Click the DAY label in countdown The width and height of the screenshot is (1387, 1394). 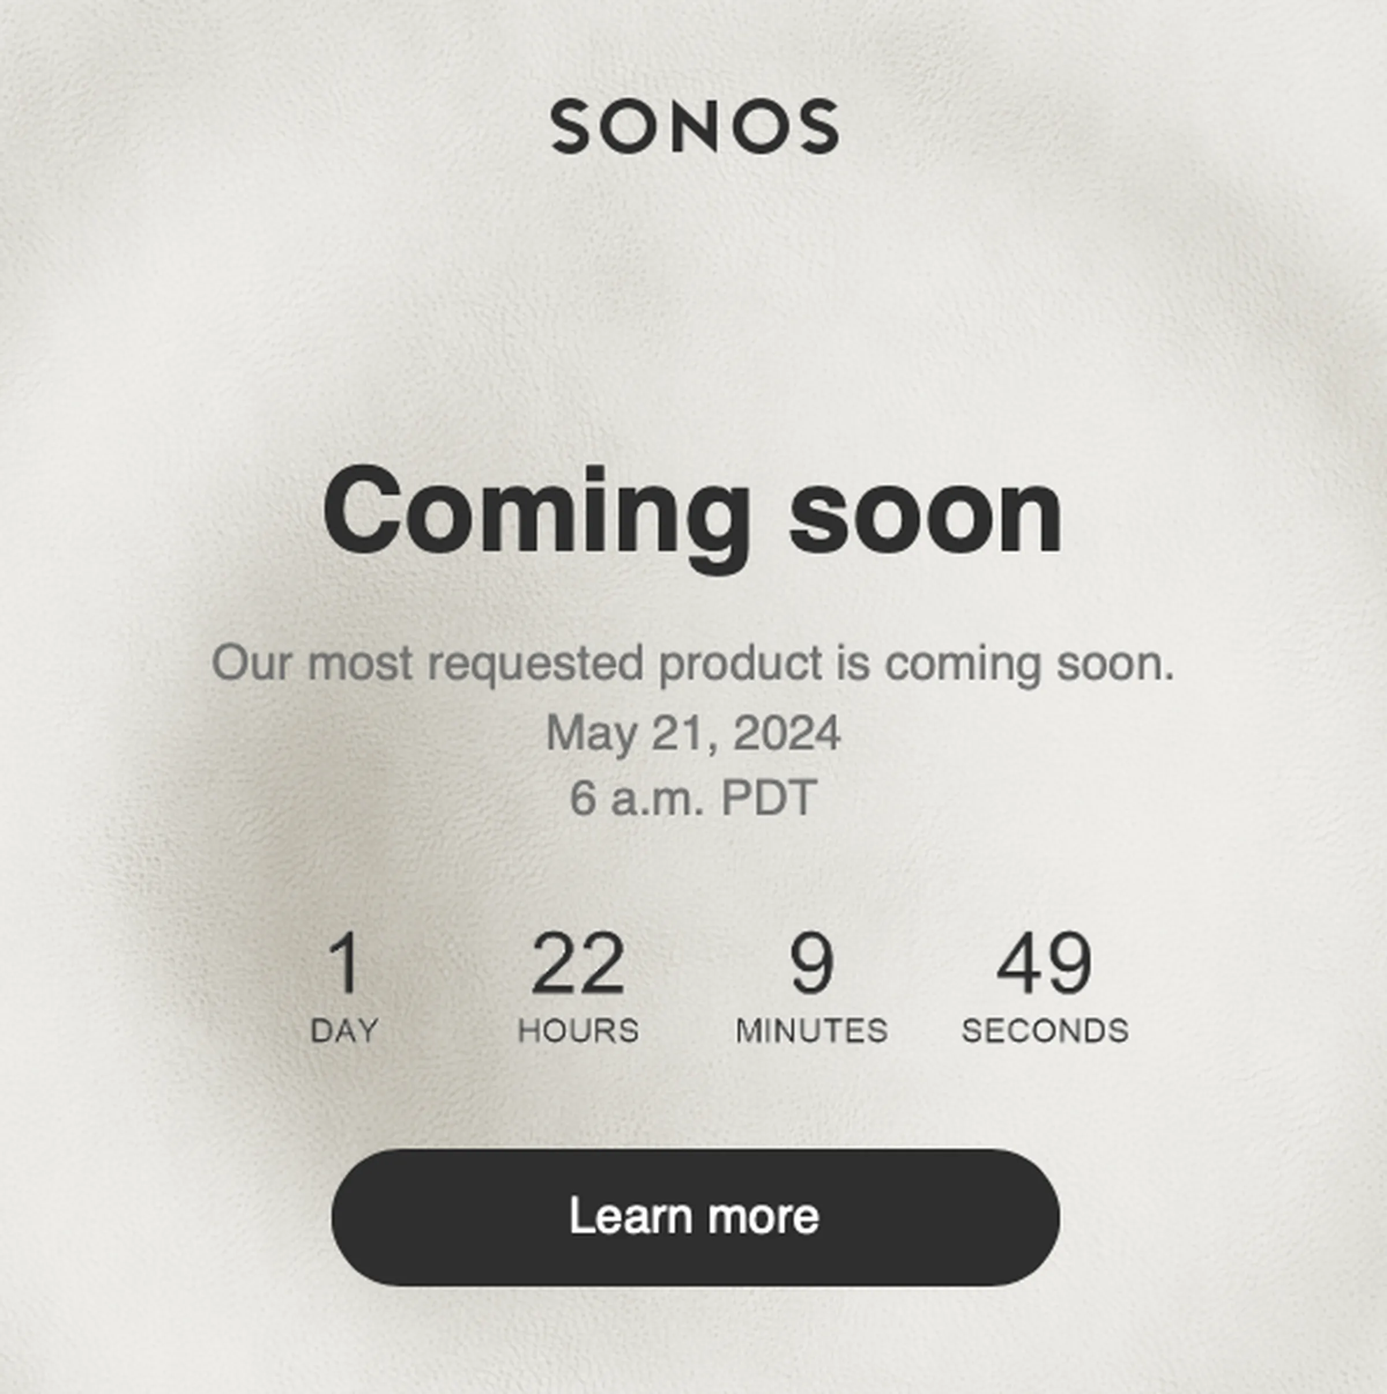coord(344,1031)
